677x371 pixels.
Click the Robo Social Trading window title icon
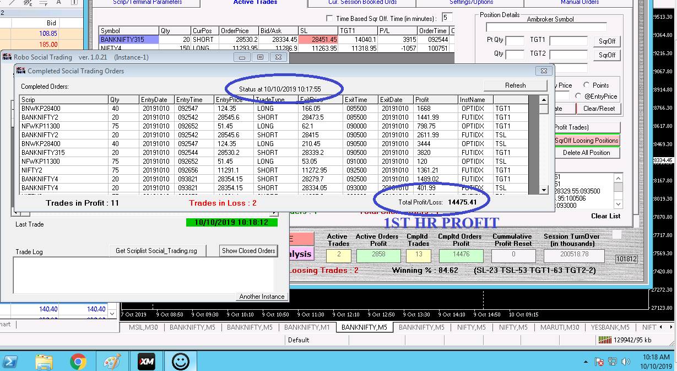(x=7, y=57)
